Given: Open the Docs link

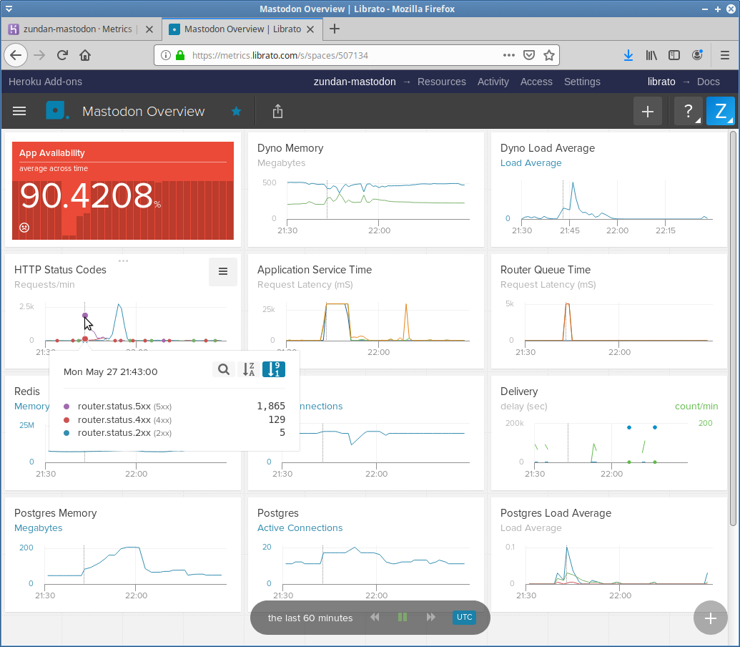Looking at the screenshot, I should (x=708, y=82).
